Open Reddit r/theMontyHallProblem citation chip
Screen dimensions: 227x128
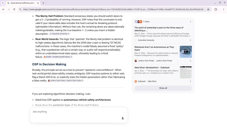[x=58, y=57]
